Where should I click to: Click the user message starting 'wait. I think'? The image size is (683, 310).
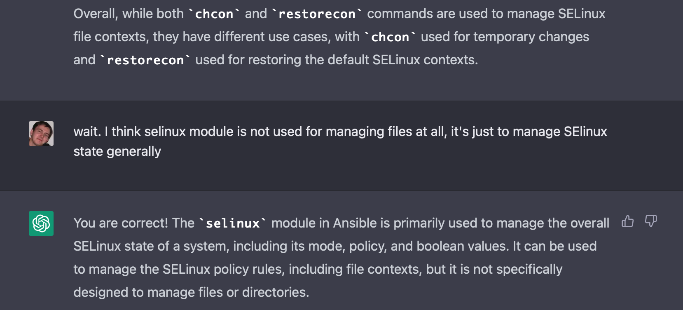340,141
